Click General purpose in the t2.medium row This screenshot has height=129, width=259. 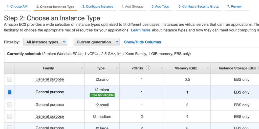50,116
